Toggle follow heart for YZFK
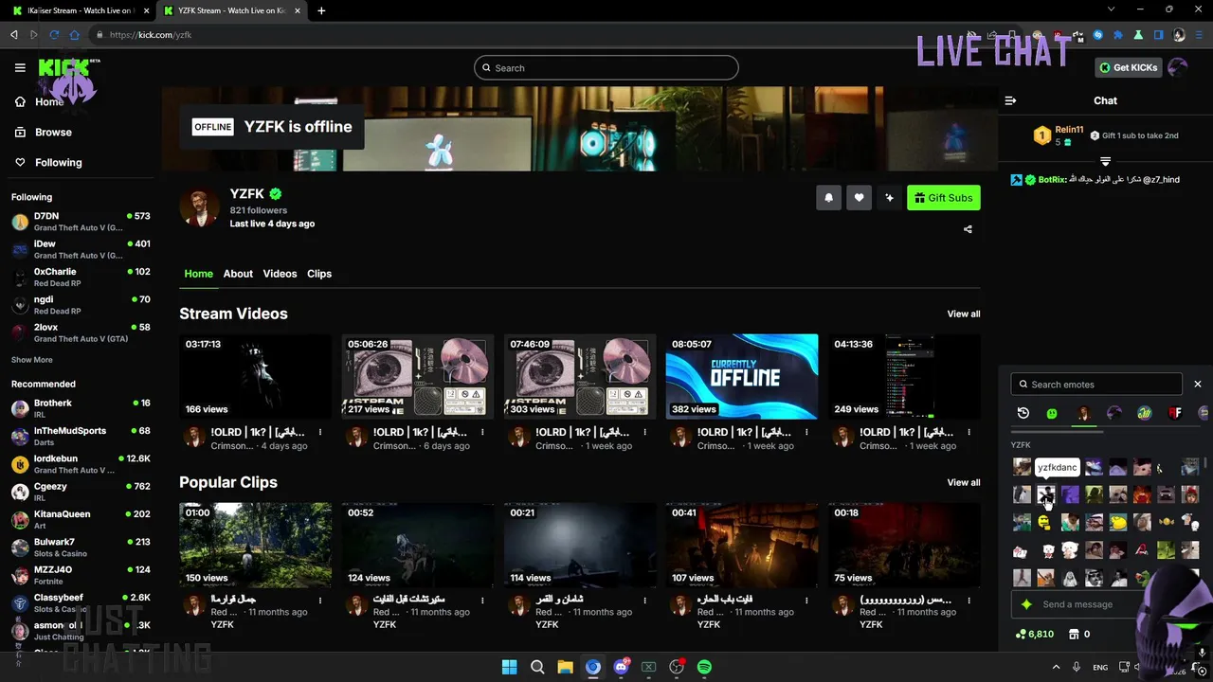1213x682 pixels. click(x=859, y=198)
